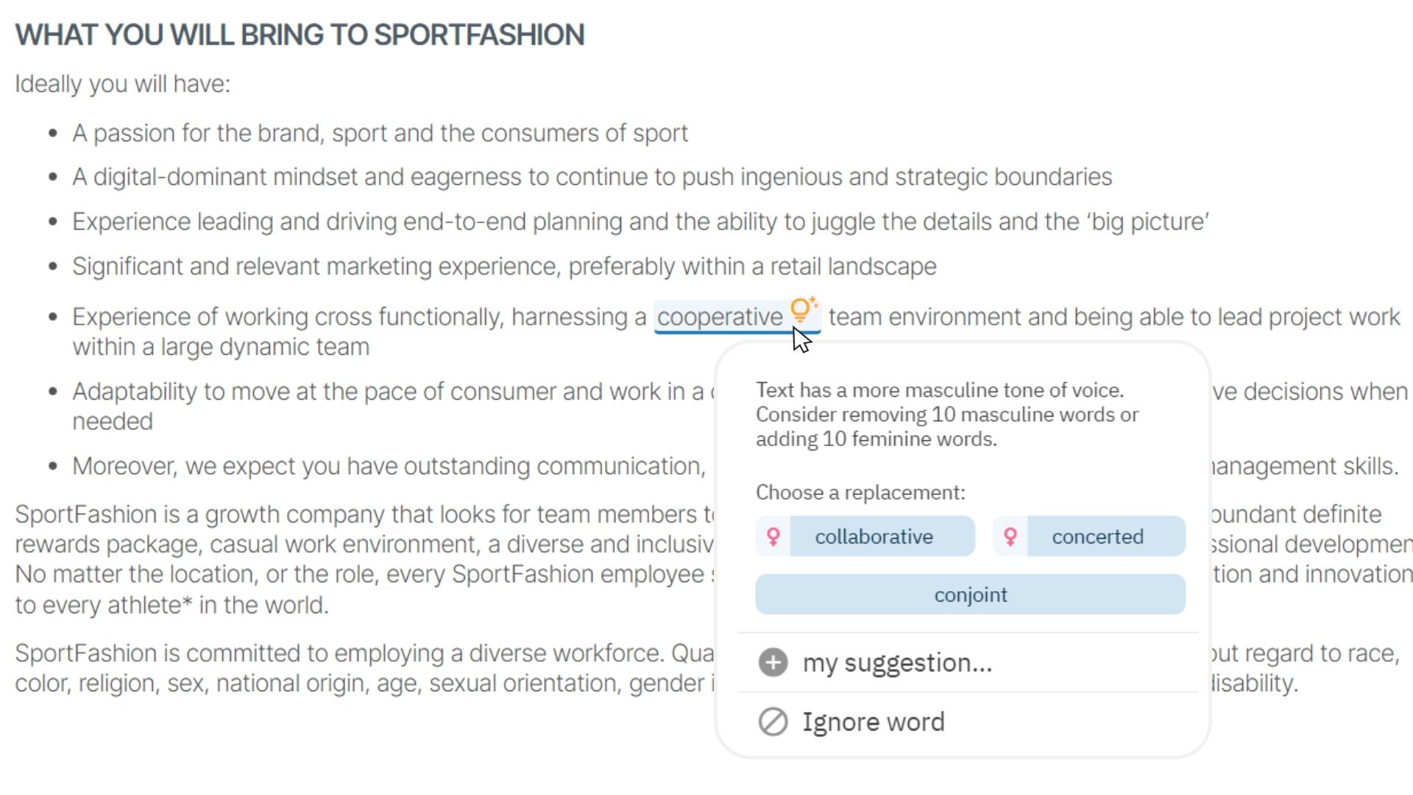Click the "Choose a replacement:" label
This screenshot has width=1413, height=795.
(860, 492)
